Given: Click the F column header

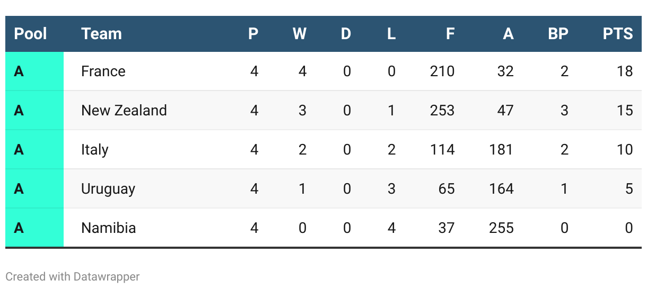Looking at the screenshot, I should pyautogui.click(x=450, y=34).
